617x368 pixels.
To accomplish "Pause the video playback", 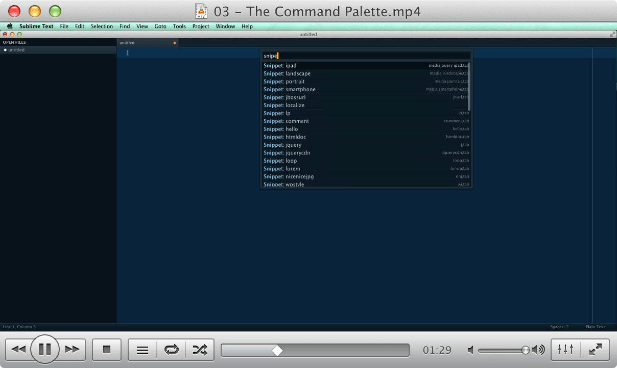I will pyautogui.click(x=45, y=349).
